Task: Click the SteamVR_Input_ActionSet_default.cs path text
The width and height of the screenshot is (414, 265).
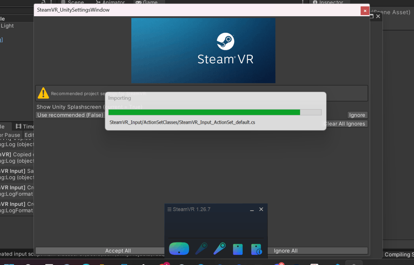Action: pos(182,122)
